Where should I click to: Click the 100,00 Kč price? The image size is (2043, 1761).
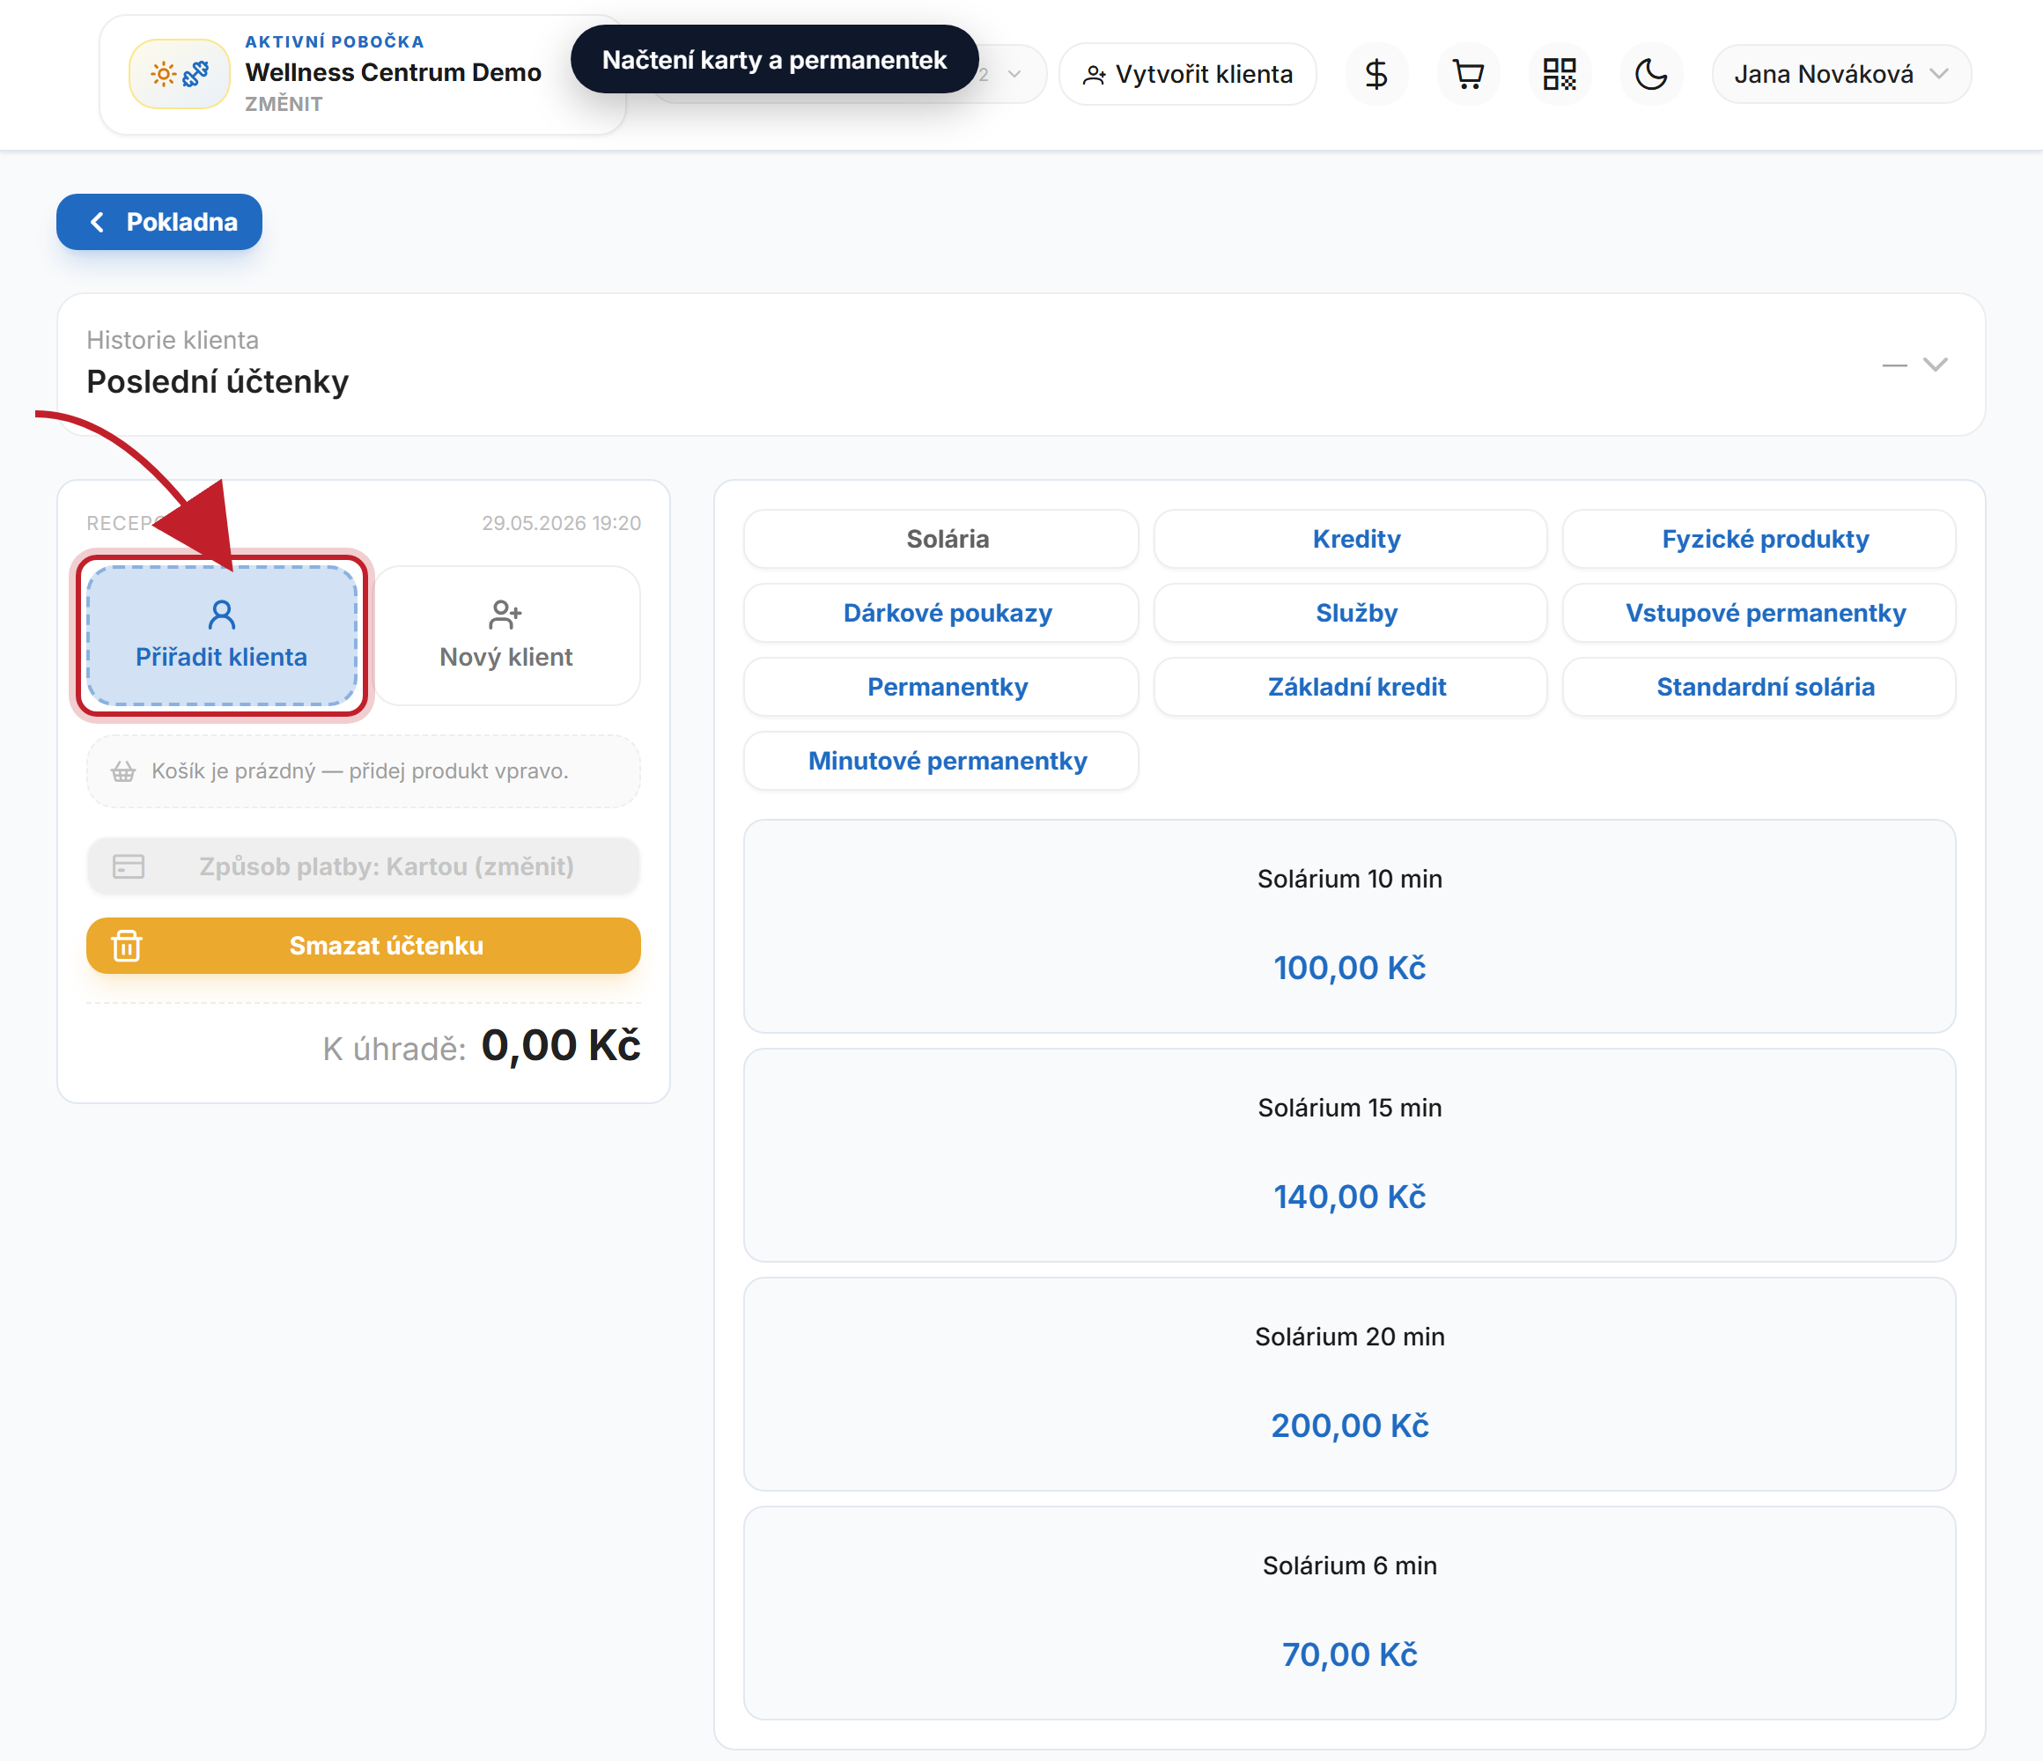pyautogui.click(x=1350, y=969)
